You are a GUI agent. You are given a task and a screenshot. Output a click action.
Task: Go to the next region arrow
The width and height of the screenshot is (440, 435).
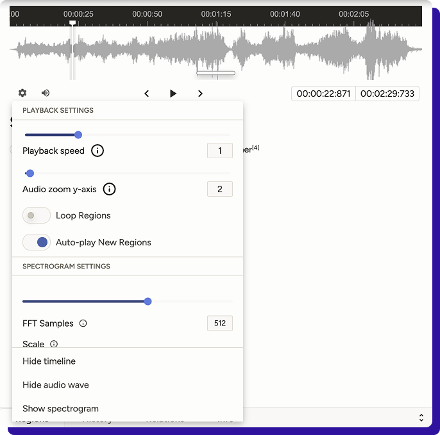pyautogui.click(x=200, y=94)
